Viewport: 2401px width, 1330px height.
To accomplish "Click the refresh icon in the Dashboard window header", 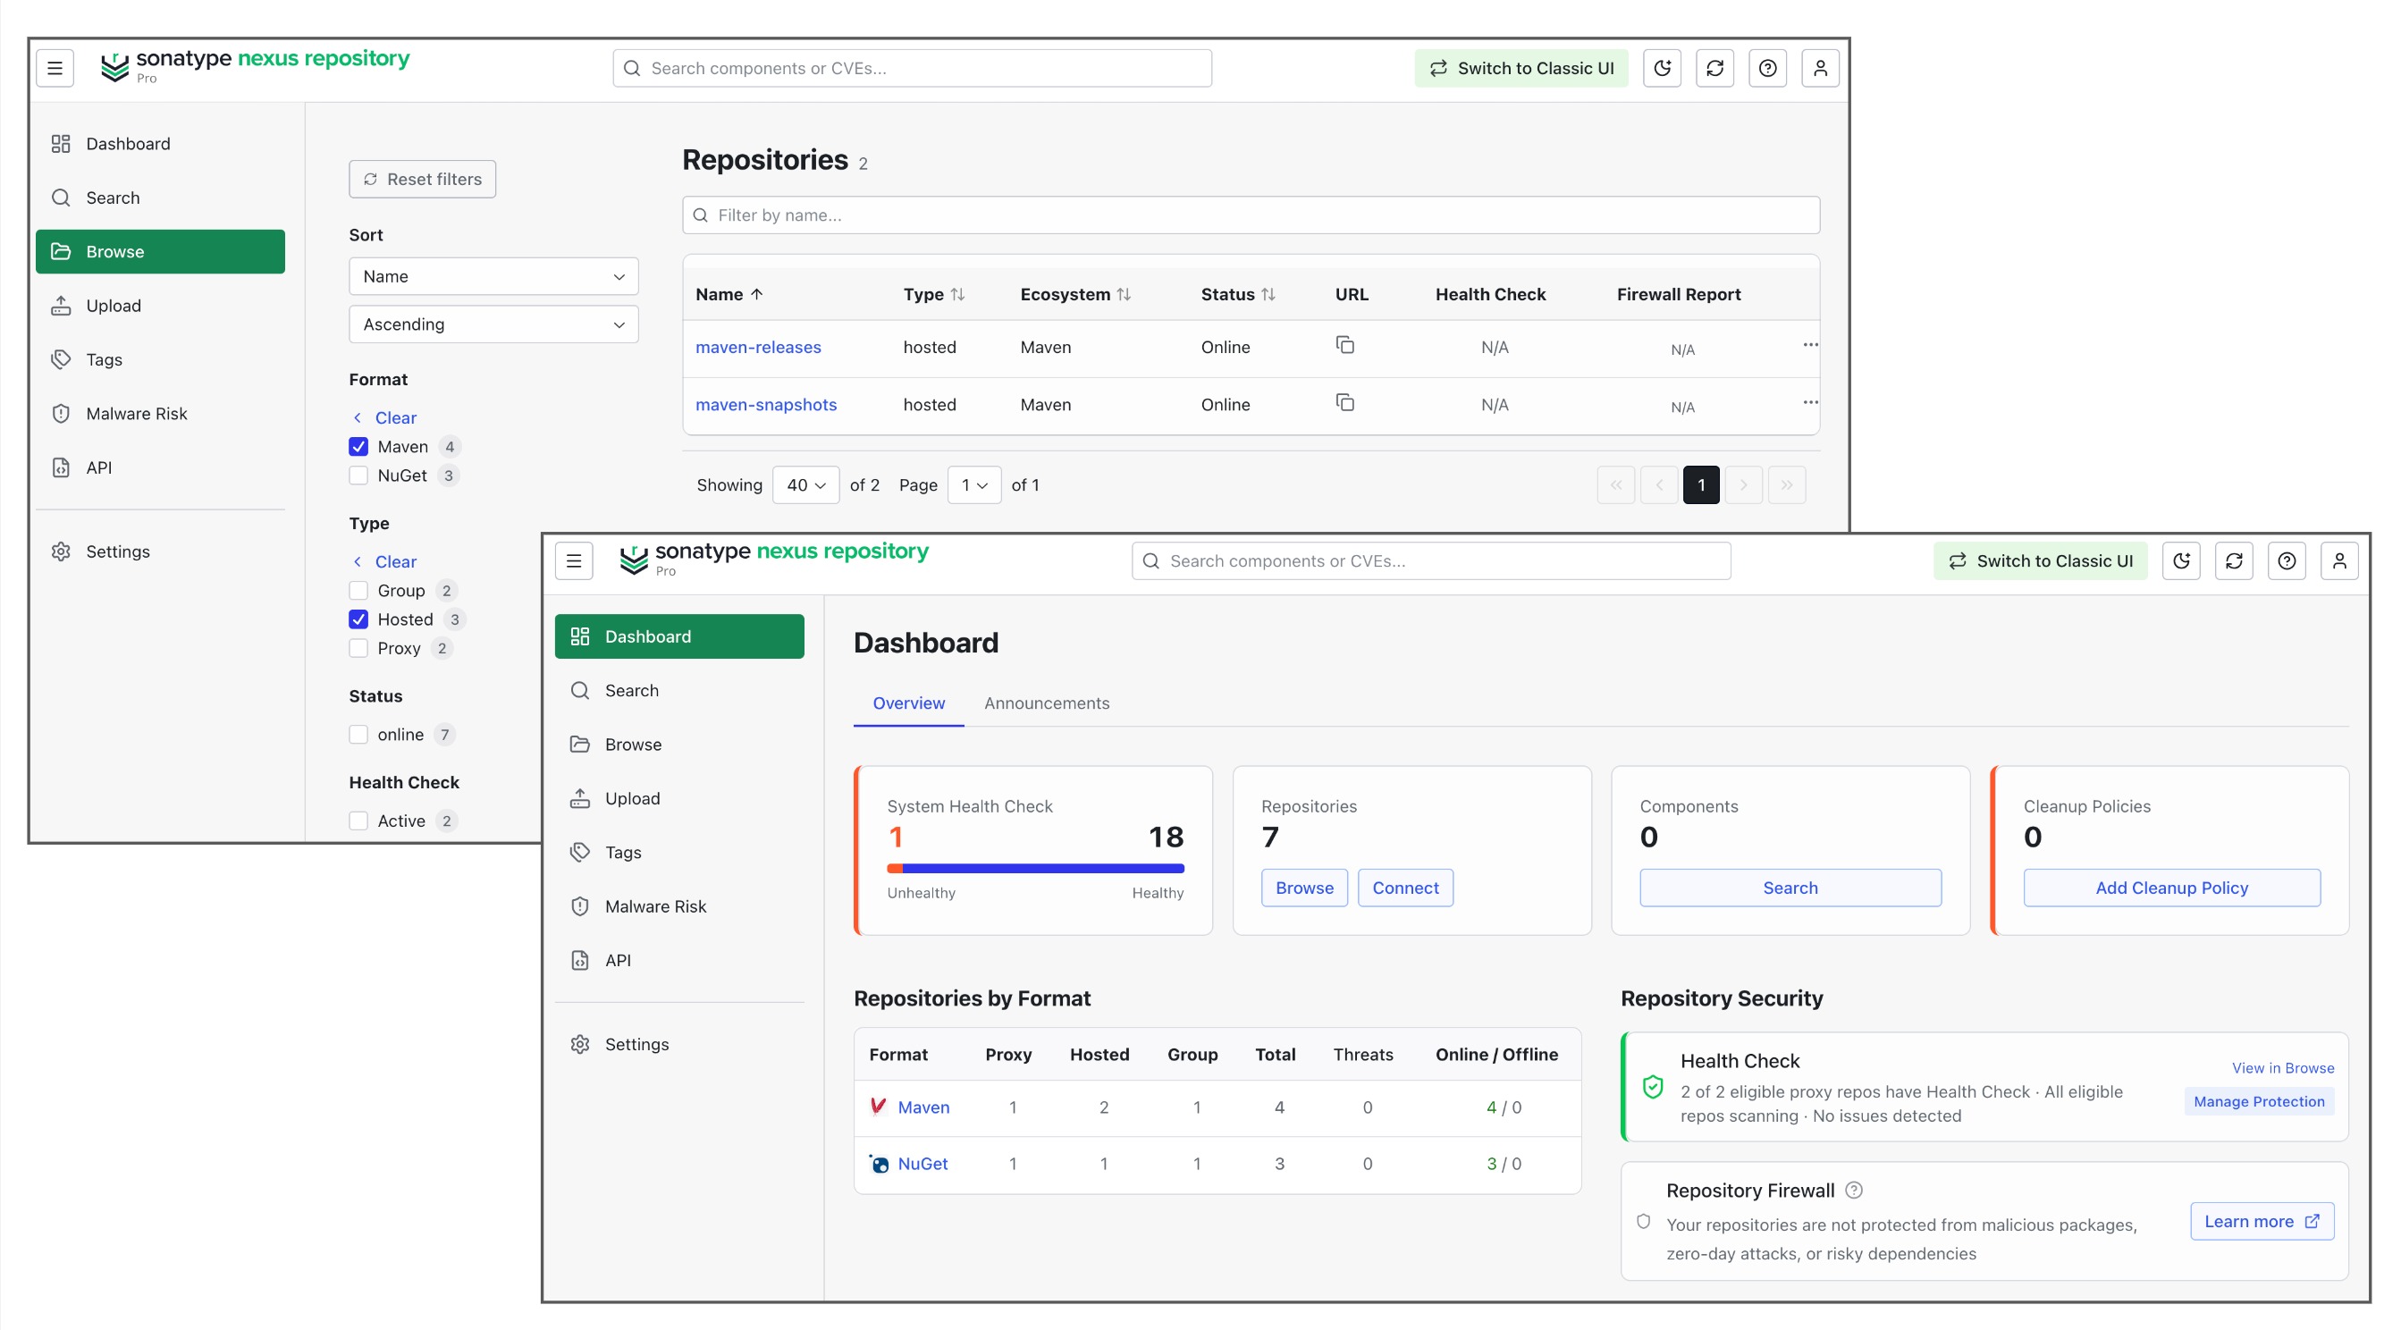I will (2234, 561).
